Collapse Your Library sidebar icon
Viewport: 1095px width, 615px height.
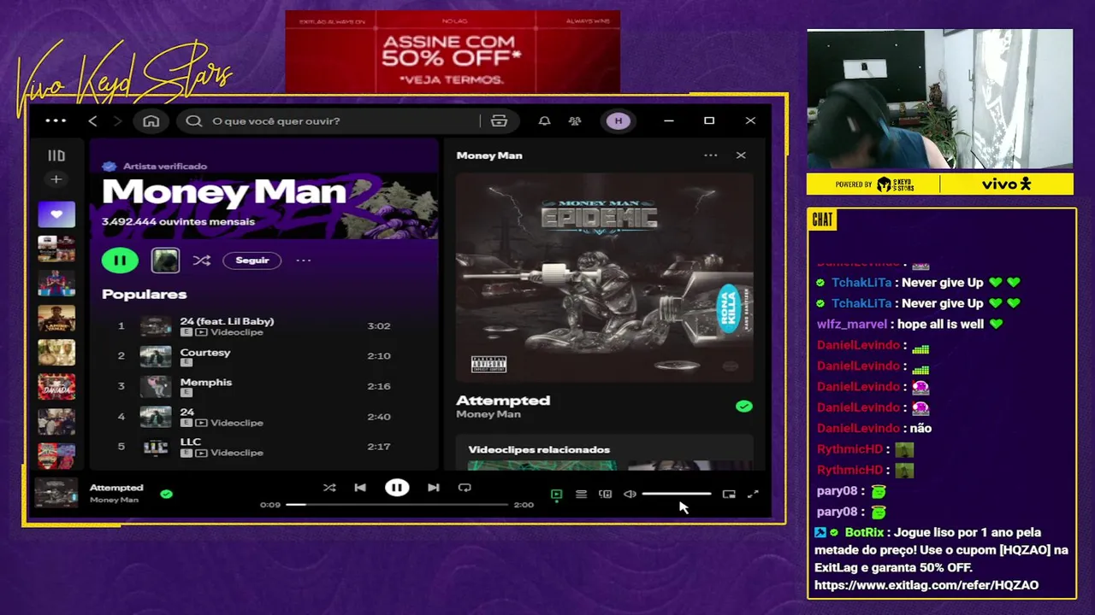[x=56, y=155]
